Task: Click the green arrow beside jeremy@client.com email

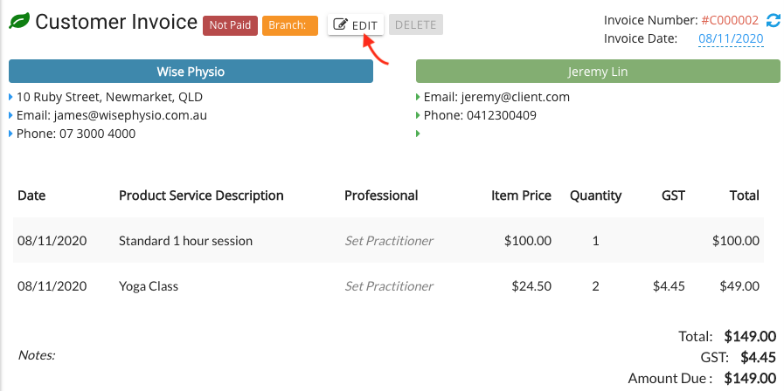Action: click(x=418, y=96)
